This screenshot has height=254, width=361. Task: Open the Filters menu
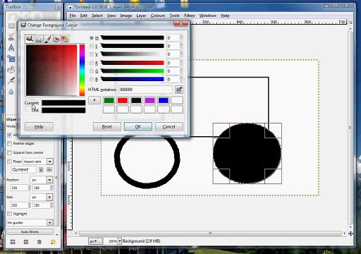tap(189, 16)
